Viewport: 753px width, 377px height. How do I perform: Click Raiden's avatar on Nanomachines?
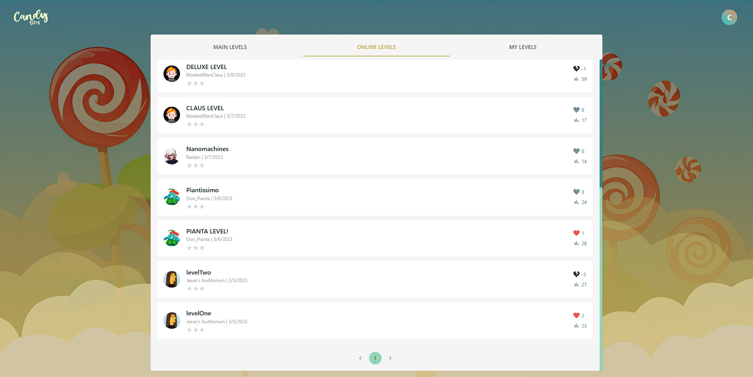172,156
